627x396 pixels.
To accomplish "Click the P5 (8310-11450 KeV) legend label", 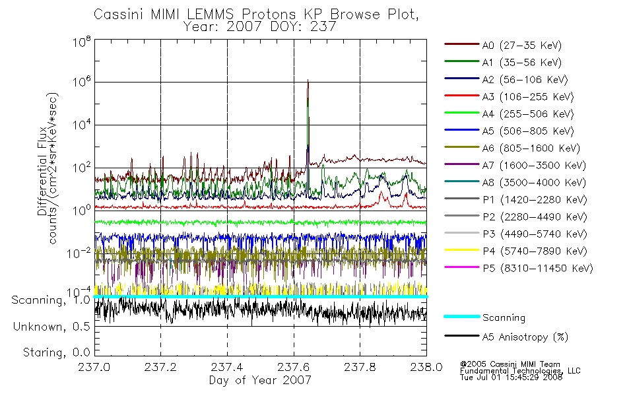I will tap(538, 269).
